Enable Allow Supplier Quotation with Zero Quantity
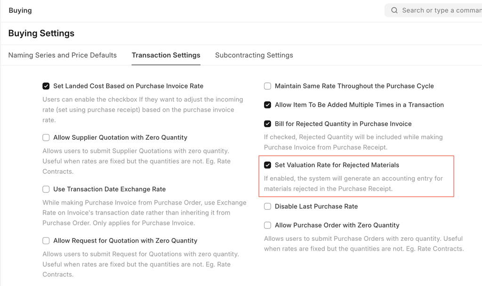482x286 pixels. 46,138
